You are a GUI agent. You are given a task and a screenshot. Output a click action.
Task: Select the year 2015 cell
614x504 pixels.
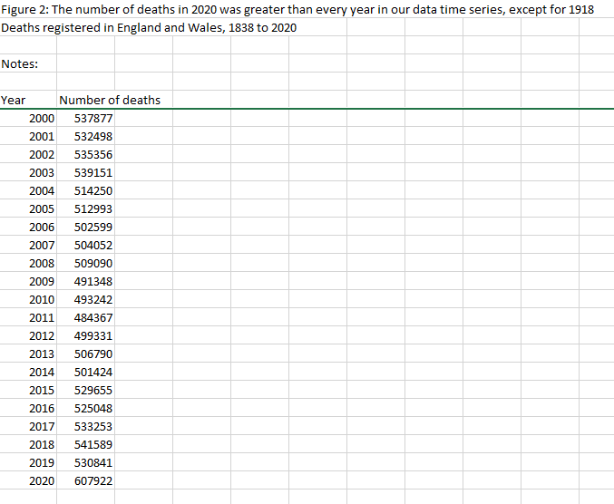point(41,390)
